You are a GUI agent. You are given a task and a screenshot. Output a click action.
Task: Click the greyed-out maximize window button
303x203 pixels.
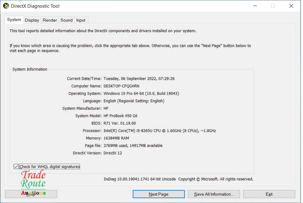pyautogui.click(x=273, y=6)
